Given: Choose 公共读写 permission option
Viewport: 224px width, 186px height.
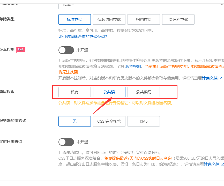Looking at the screenshot, I should point(144,92).
